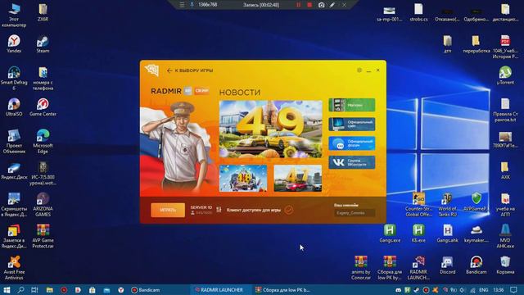Open the Gangs.ahk script file
Screen dimensions: 524x295
(x=447, y=234)
